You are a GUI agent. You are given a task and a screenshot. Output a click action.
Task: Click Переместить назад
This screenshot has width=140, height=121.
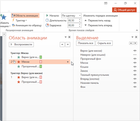point(98,20)
